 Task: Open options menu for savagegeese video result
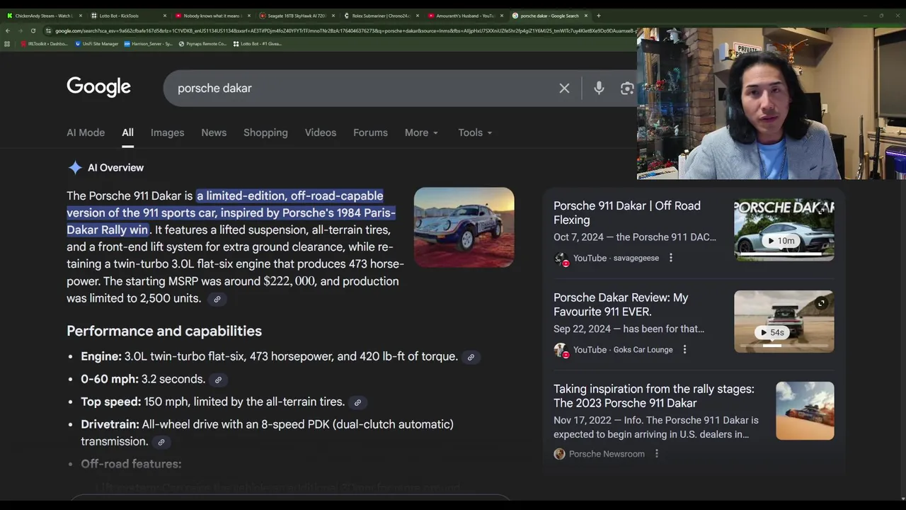tap(671, 258)
